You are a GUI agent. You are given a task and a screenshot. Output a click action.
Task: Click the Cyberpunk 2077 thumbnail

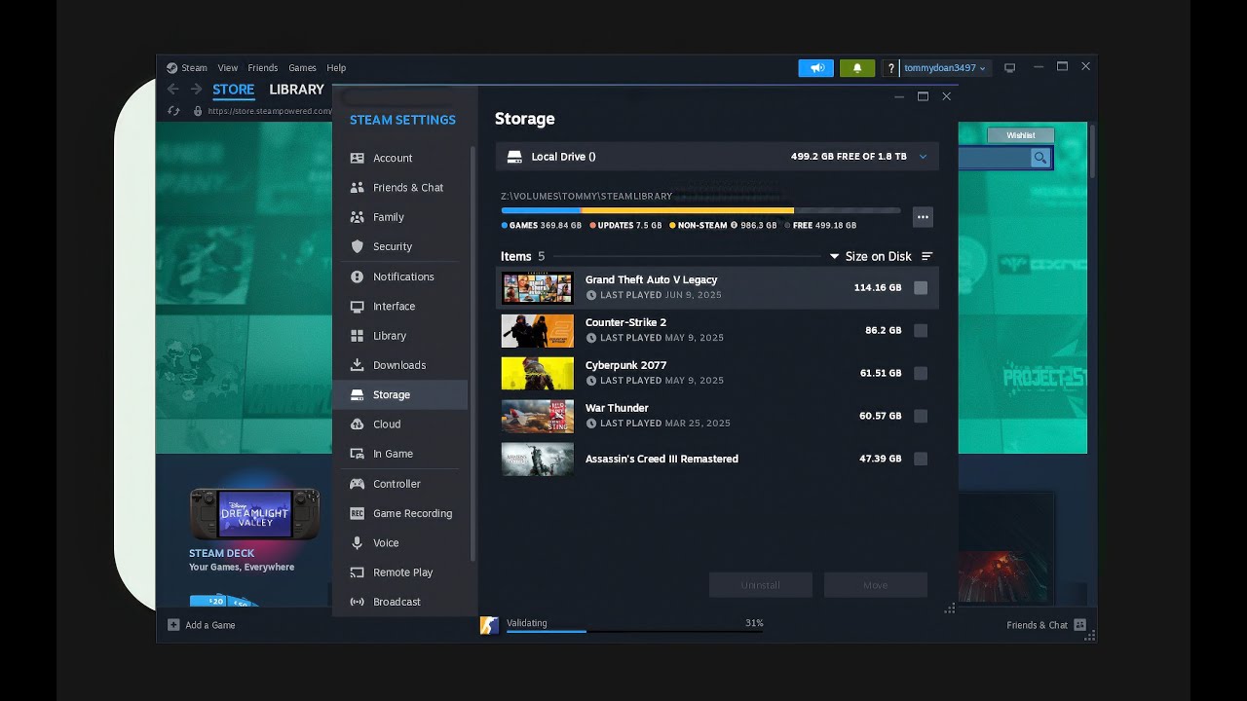tap(538, 373)
